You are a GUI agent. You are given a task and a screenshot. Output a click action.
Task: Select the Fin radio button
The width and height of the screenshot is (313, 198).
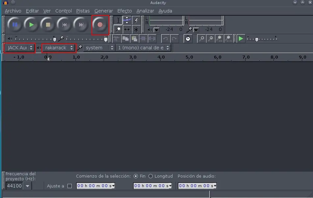pyautogui.click(x=136, y=176)
